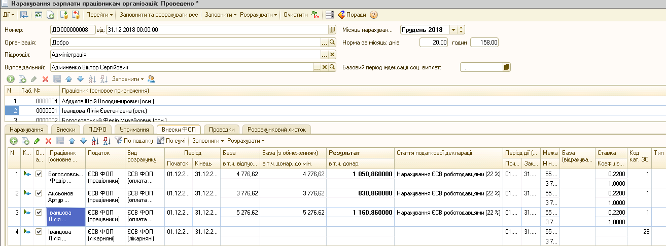Select employee row Абдулов Юрій Володимирович
The image size is (666, 246).
click(x=335, y=101)
